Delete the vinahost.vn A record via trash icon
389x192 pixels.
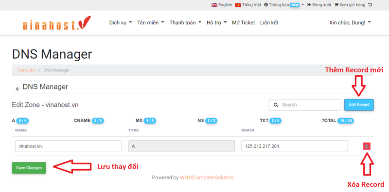pyautogui.click(x=367, y=146)
